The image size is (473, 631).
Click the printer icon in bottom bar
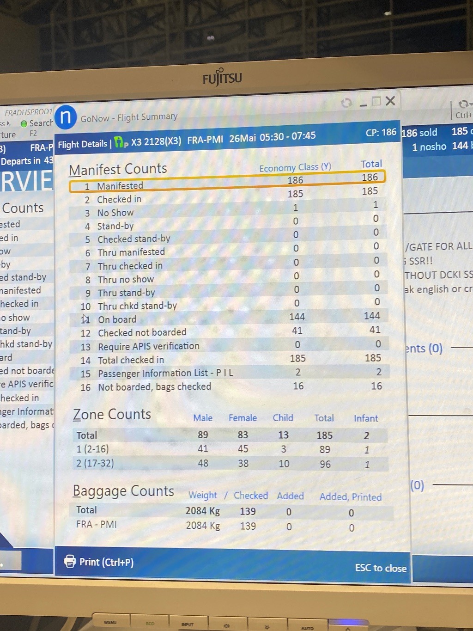[x=70, y=561]
